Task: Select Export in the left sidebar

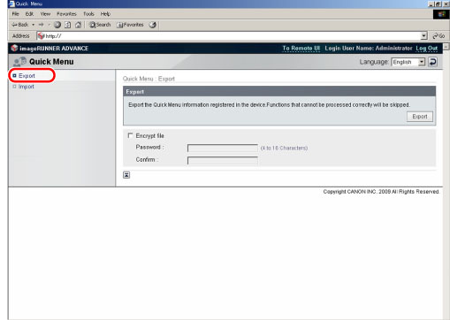Action: click(27, 76)
